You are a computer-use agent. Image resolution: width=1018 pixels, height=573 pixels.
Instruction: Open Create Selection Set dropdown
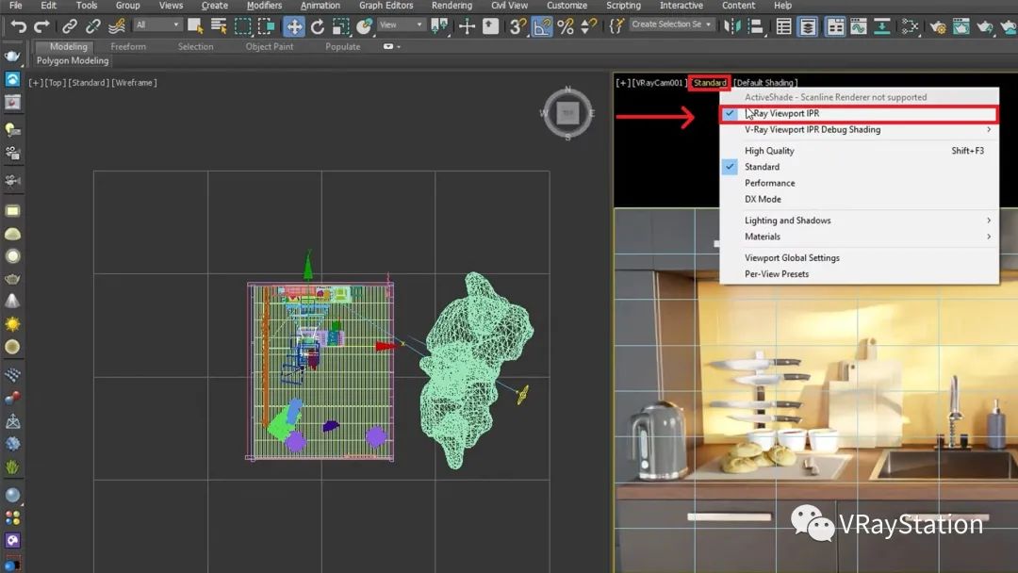[672, 25]
